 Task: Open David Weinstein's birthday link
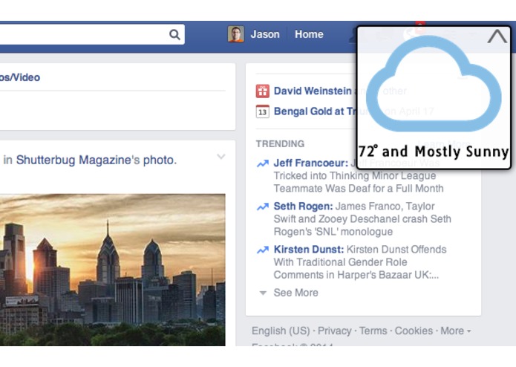(313, 91)
